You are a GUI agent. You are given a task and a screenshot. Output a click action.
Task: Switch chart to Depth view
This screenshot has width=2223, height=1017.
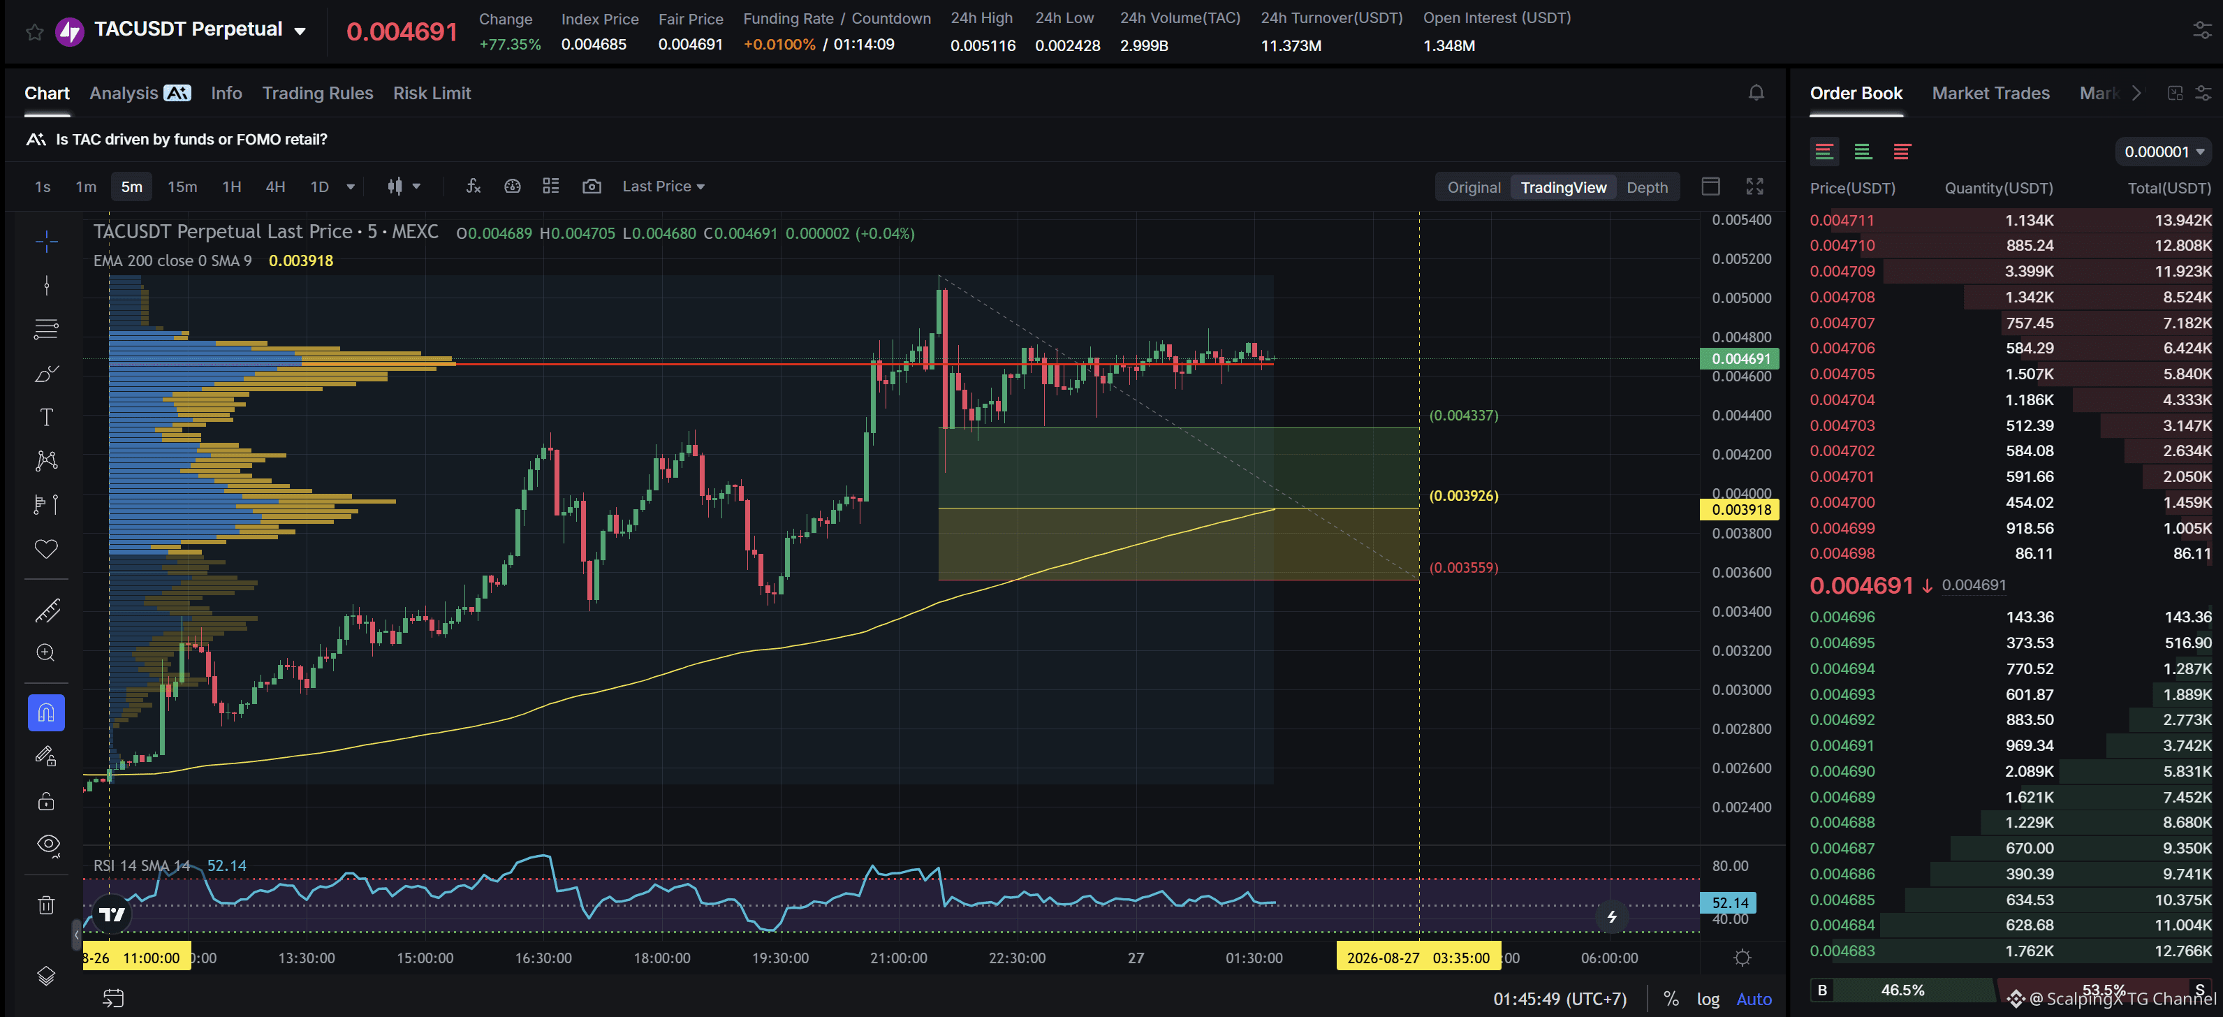pos(1647,187)
